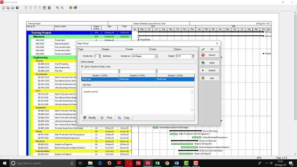Click Print Preview vertical scrollbar

tap(295, 83)
